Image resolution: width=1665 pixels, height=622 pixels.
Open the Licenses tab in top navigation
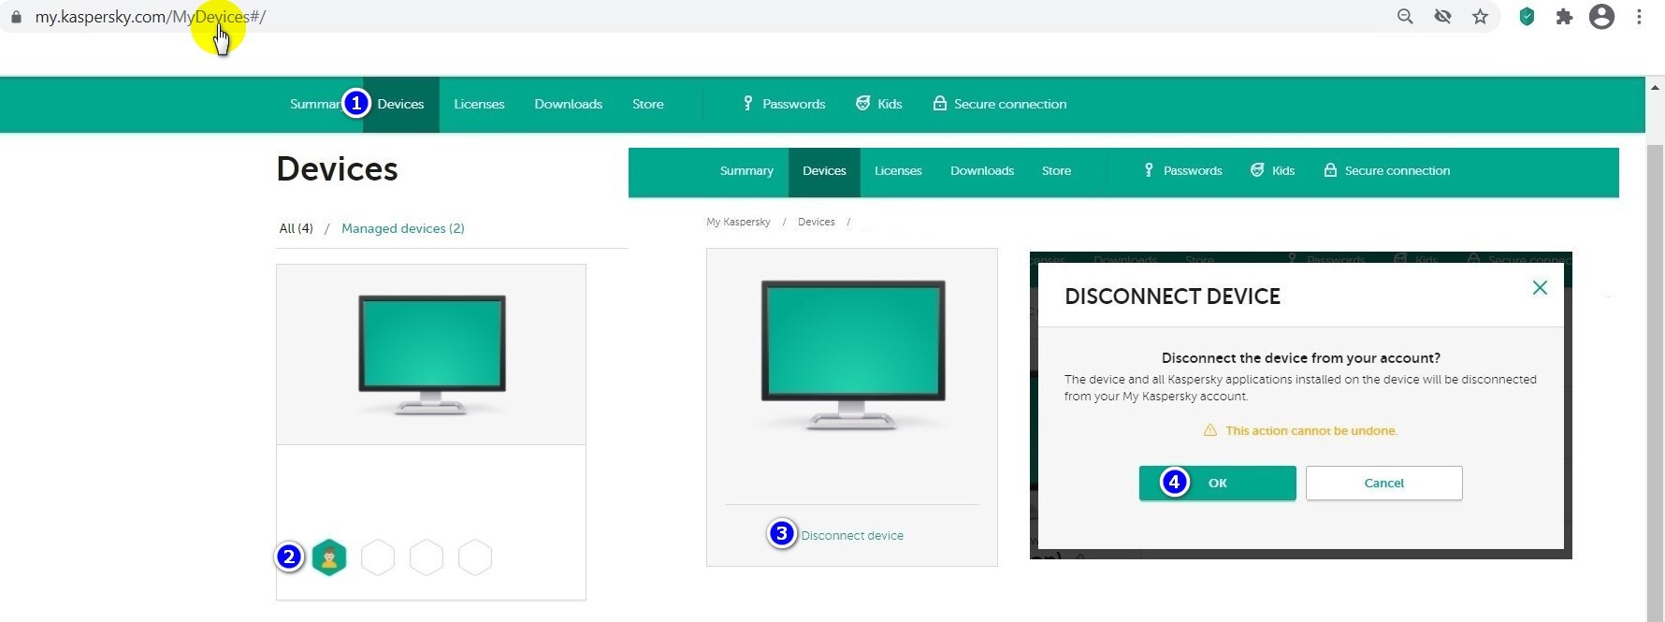tap(479, 104)
